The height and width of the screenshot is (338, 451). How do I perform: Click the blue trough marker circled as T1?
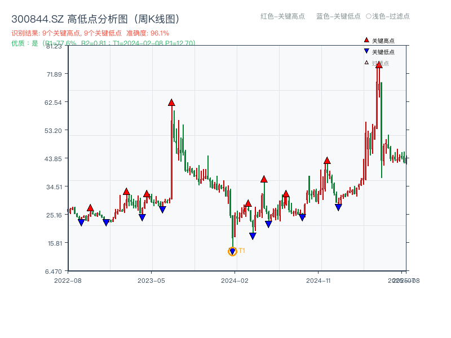point(232,251)
